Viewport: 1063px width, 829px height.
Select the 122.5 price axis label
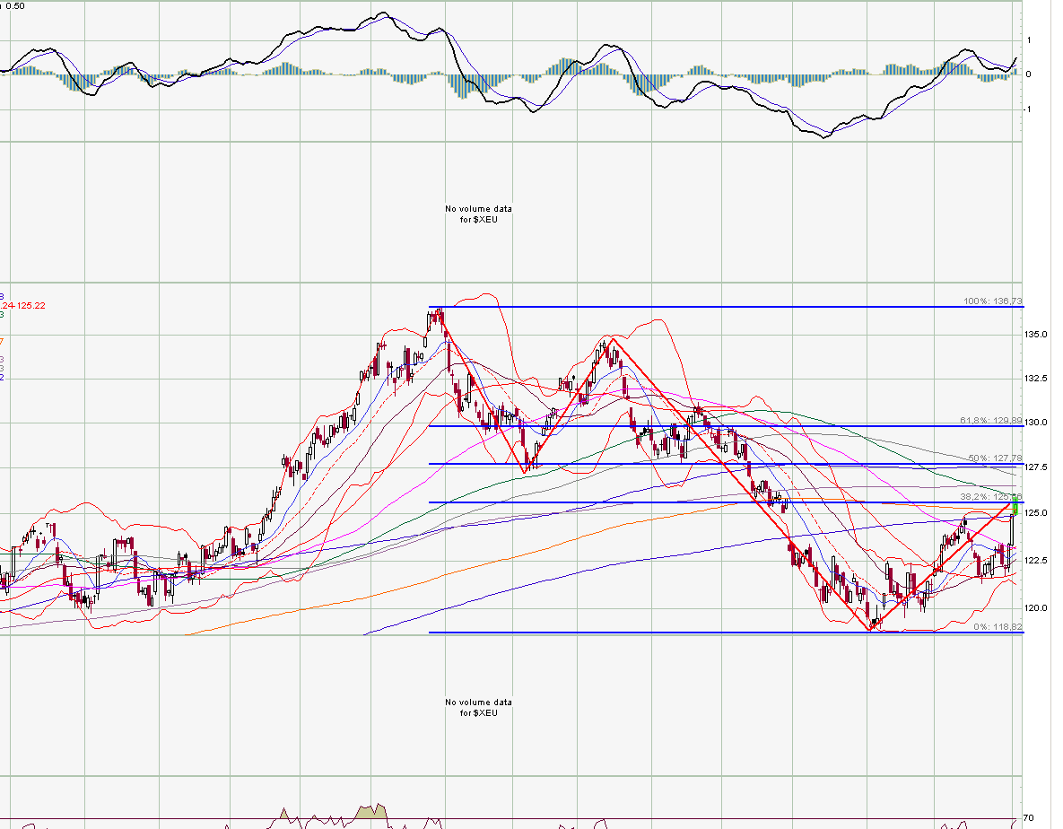(1035, 561)
